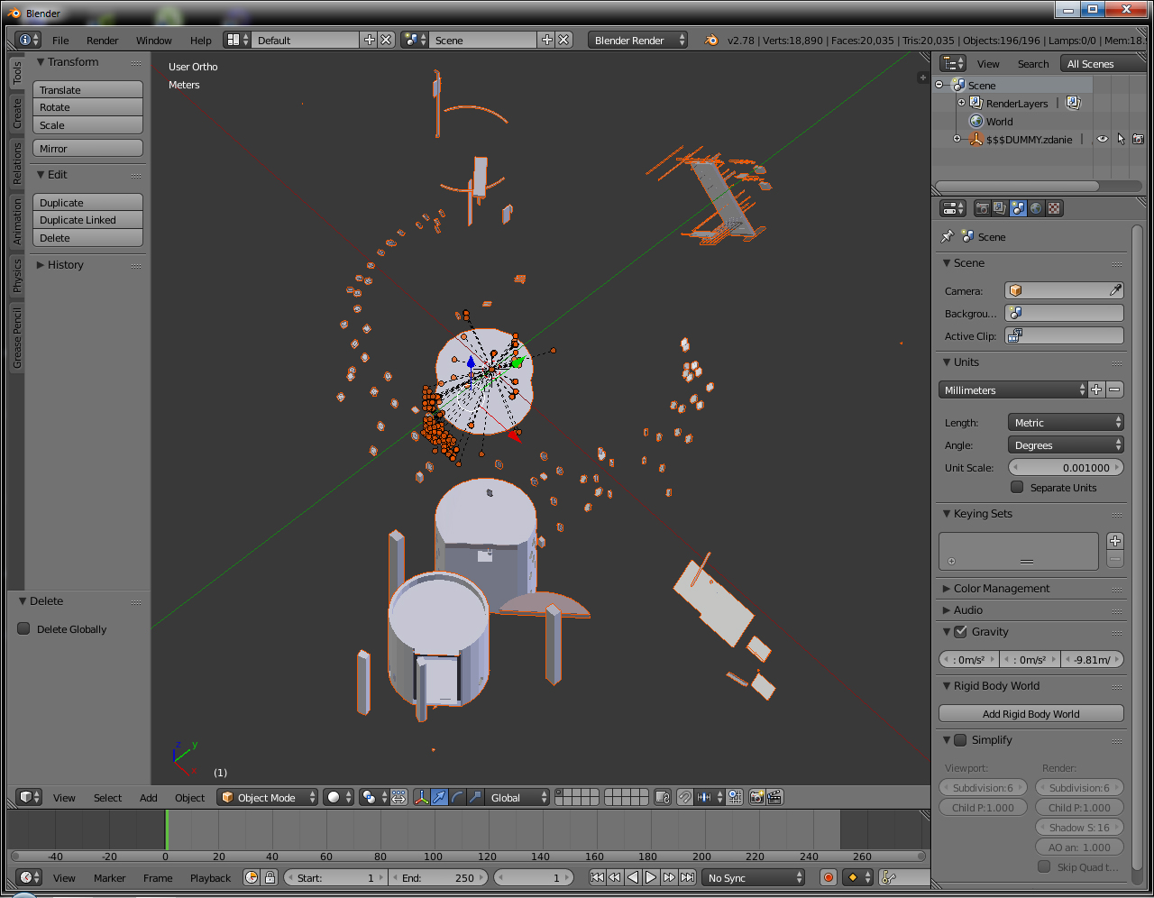The image size is (1154, 898).
Task: Click the timeline use preview range clock icon
Action: pyautogui.click(x=252, y=877)
